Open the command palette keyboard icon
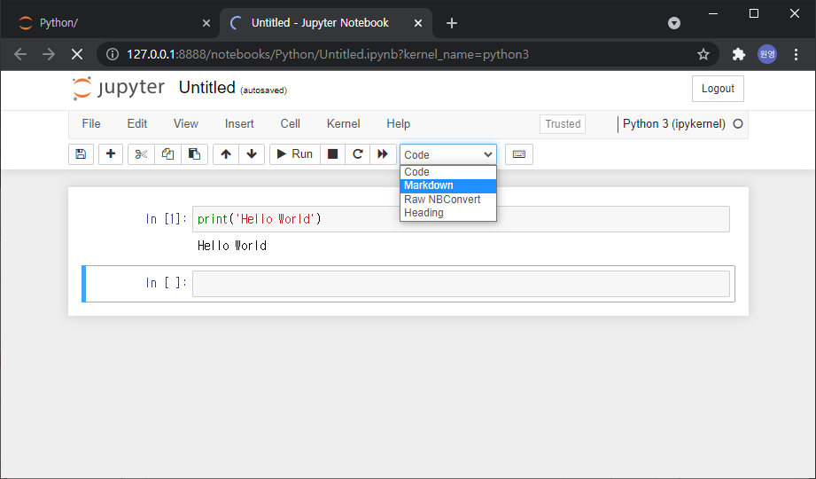The image size is (816, 479). pyautogui.click(x=519, y=154)
